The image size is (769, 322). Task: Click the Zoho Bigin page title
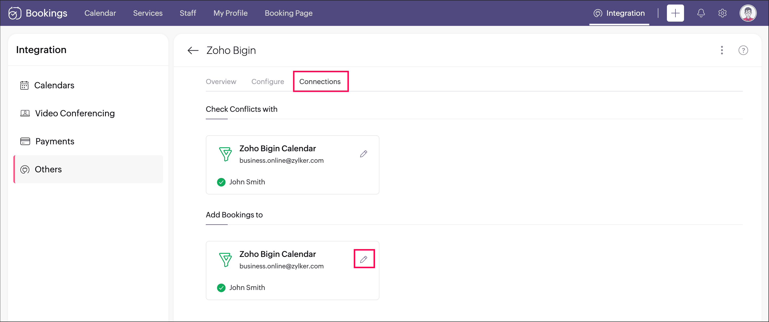[231, 50]
